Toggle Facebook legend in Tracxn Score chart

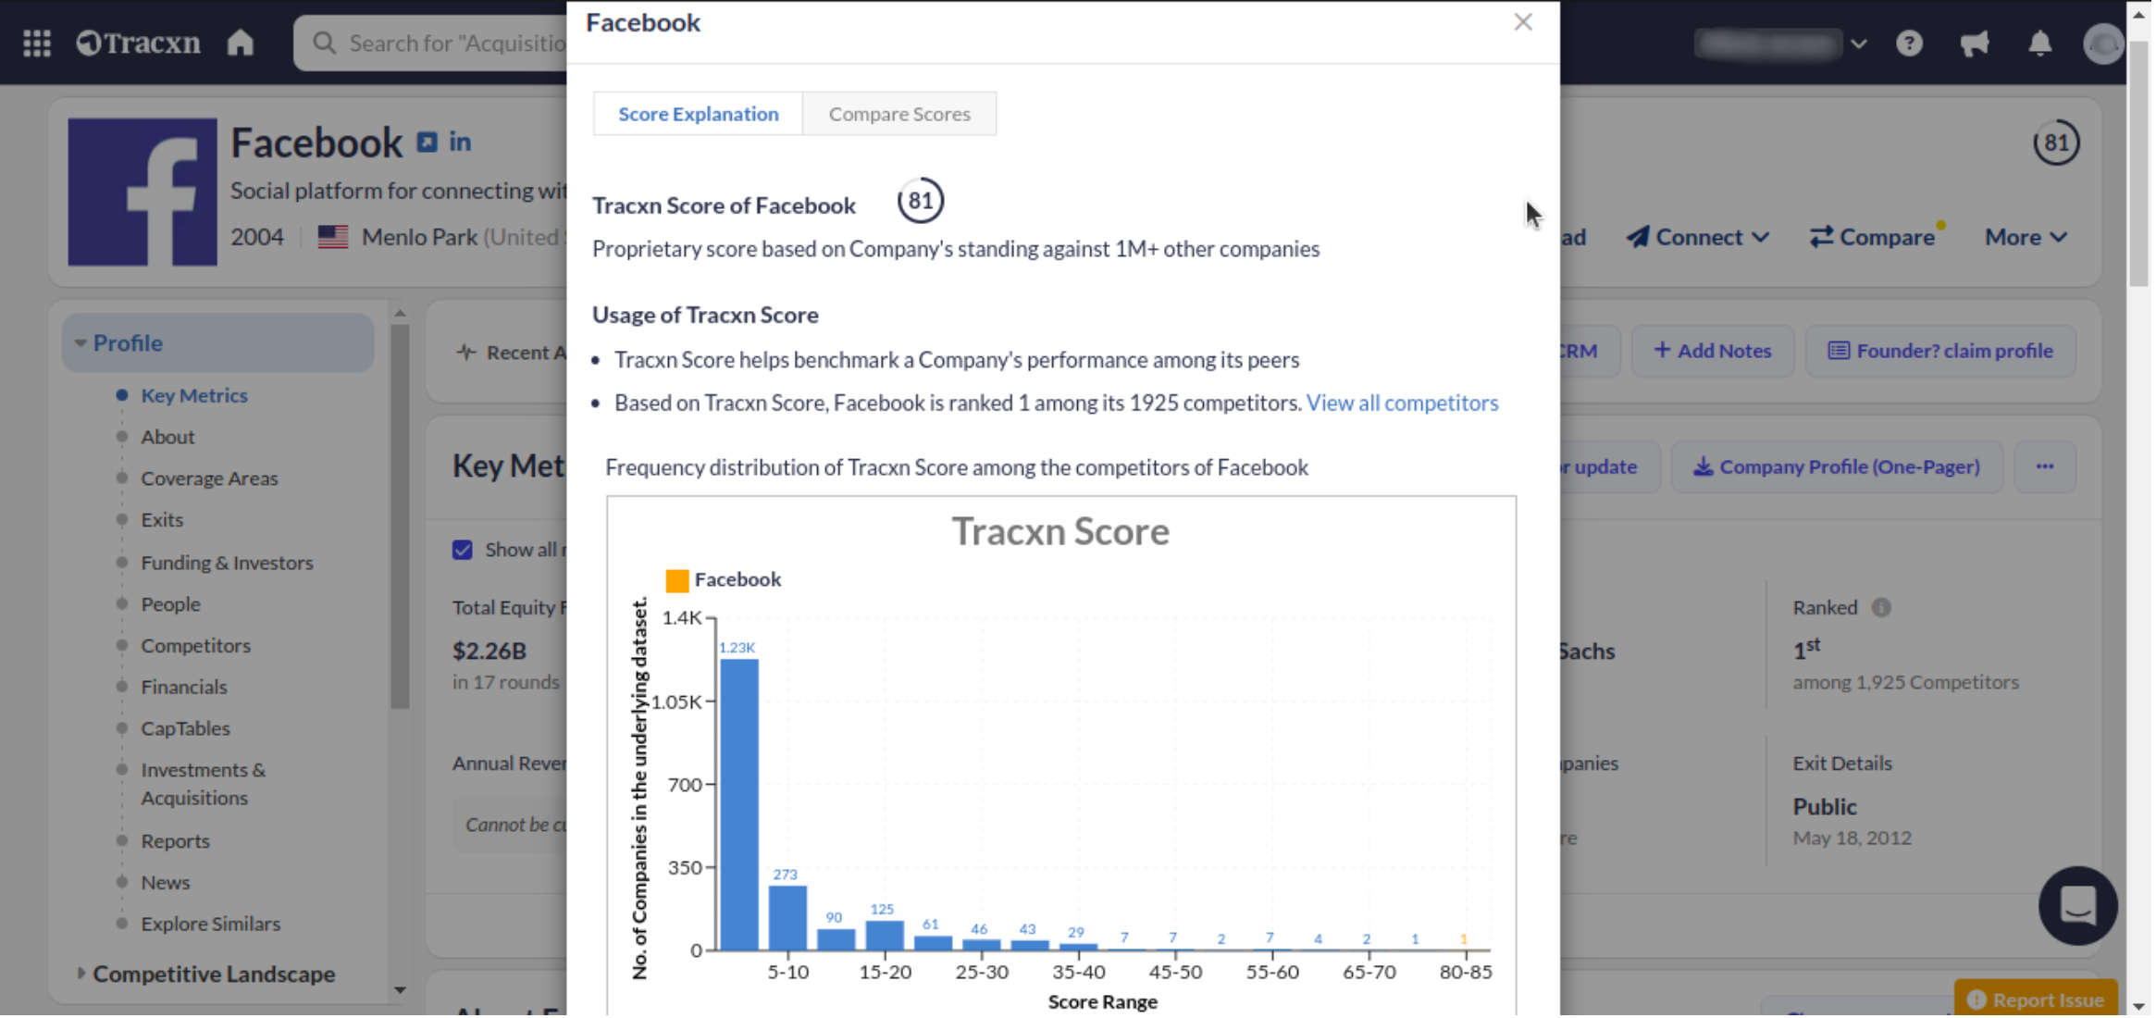[x=725, y=581]
